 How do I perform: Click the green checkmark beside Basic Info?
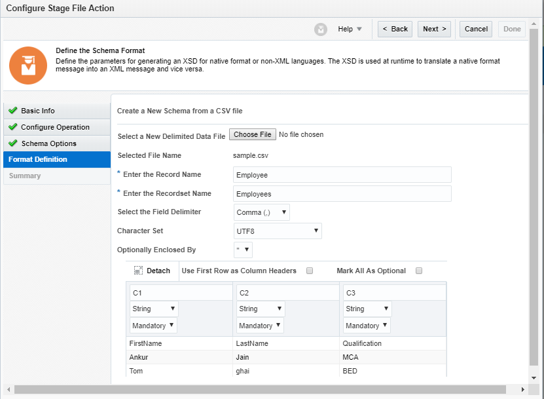(x=12, y=111)
